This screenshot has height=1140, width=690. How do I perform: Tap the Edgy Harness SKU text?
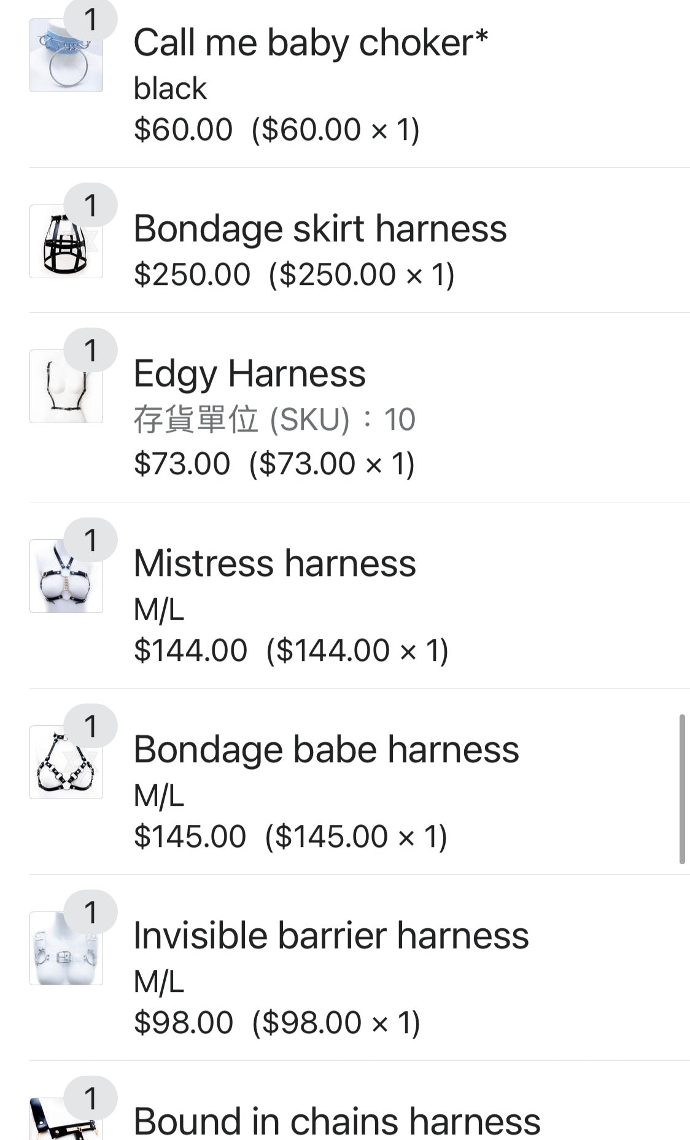[x=274, y=420]
